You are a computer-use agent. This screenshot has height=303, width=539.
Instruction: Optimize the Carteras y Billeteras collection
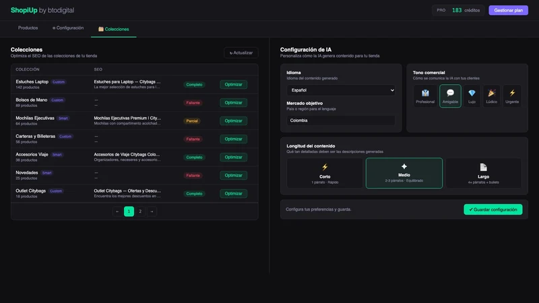[x=233, y=139]
